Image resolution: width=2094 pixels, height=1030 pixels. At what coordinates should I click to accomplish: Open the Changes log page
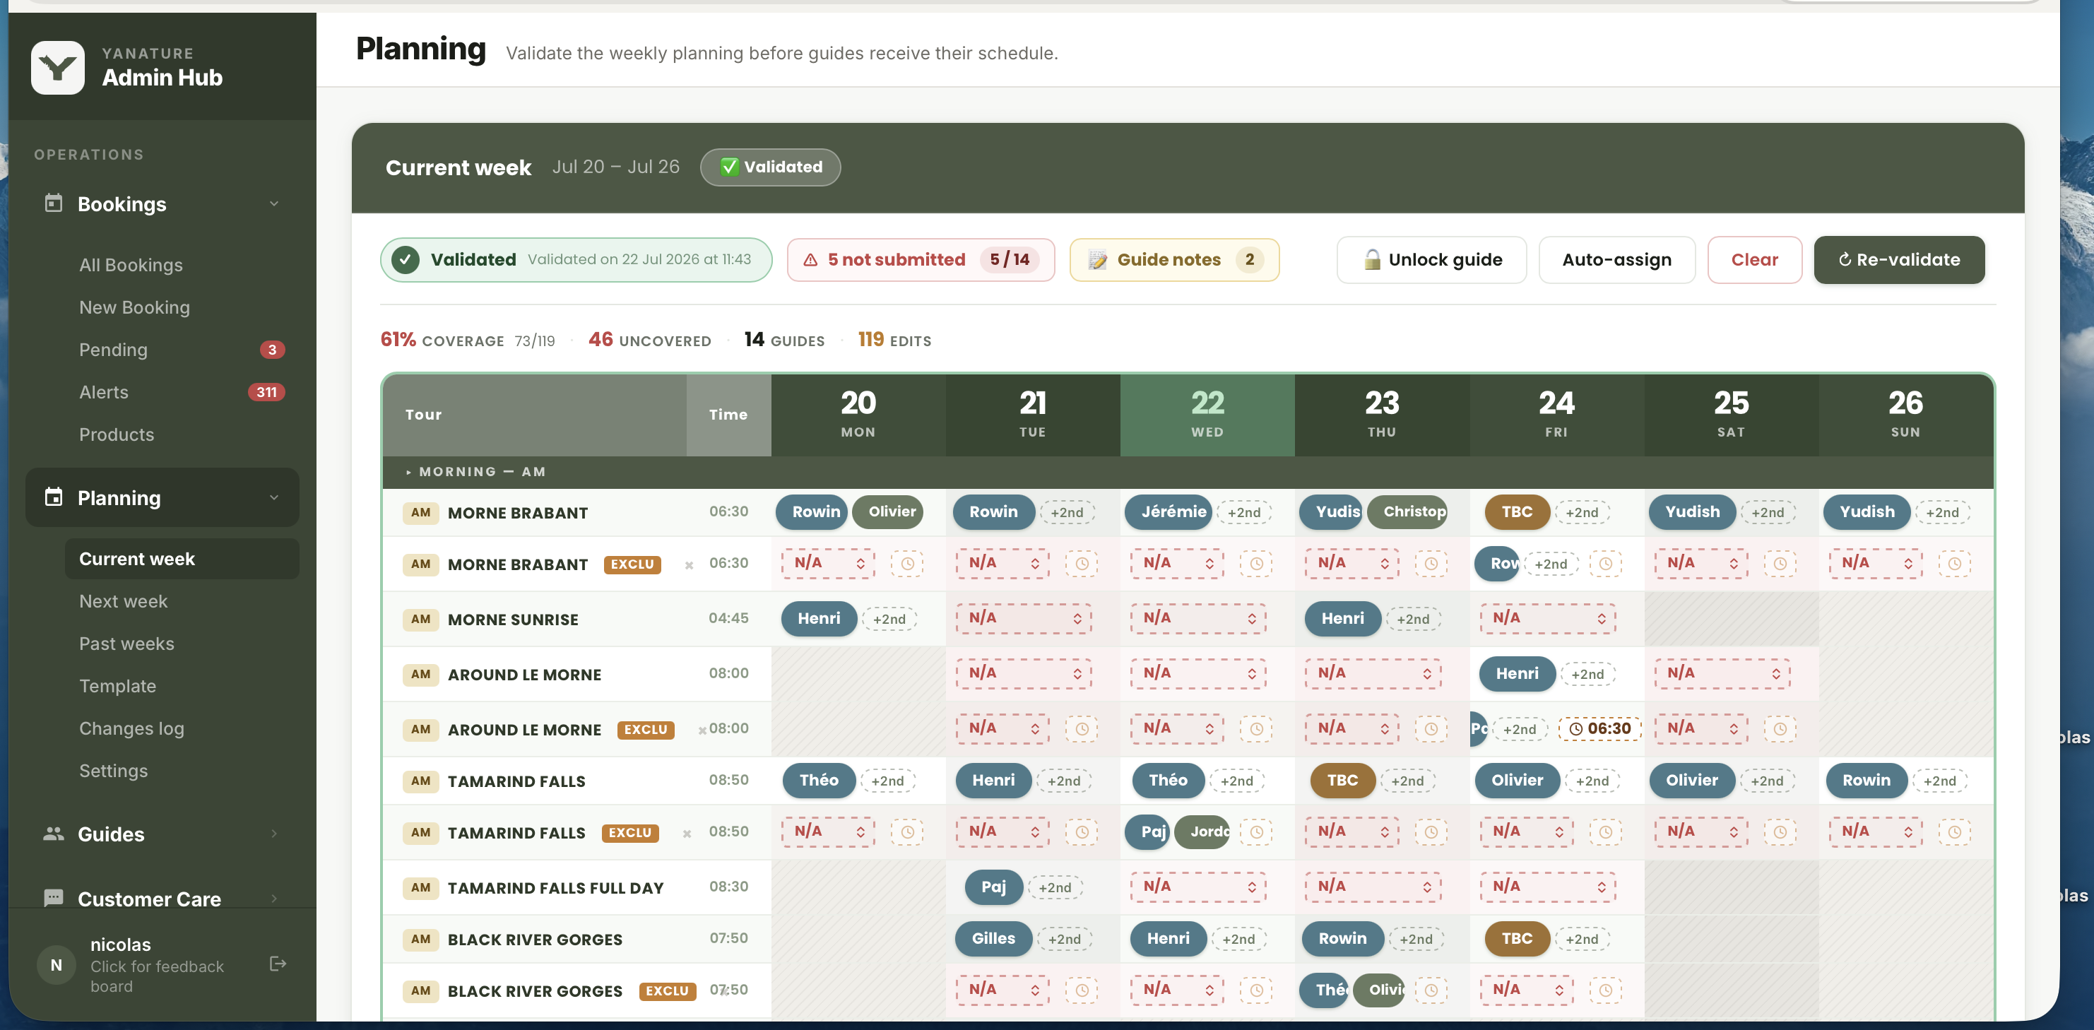pos(131,728)
